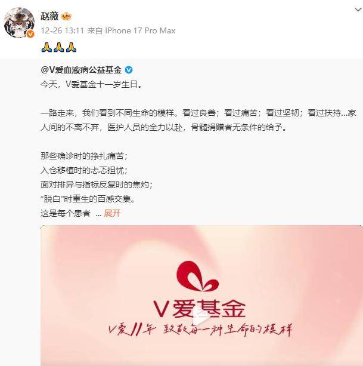Open the post options chevron menu
363x366 pixels.
point(358,10)
